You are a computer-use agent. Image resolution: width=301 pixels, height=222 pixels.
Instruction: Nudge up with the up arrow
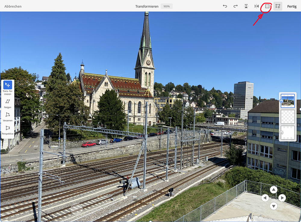(x=273, y=190)
